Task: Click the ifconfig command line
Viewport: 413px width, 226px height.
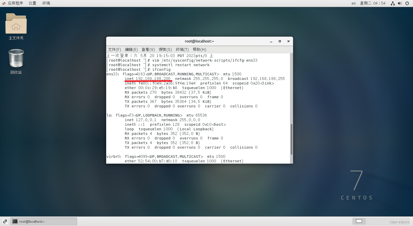Action: [139, 69]
